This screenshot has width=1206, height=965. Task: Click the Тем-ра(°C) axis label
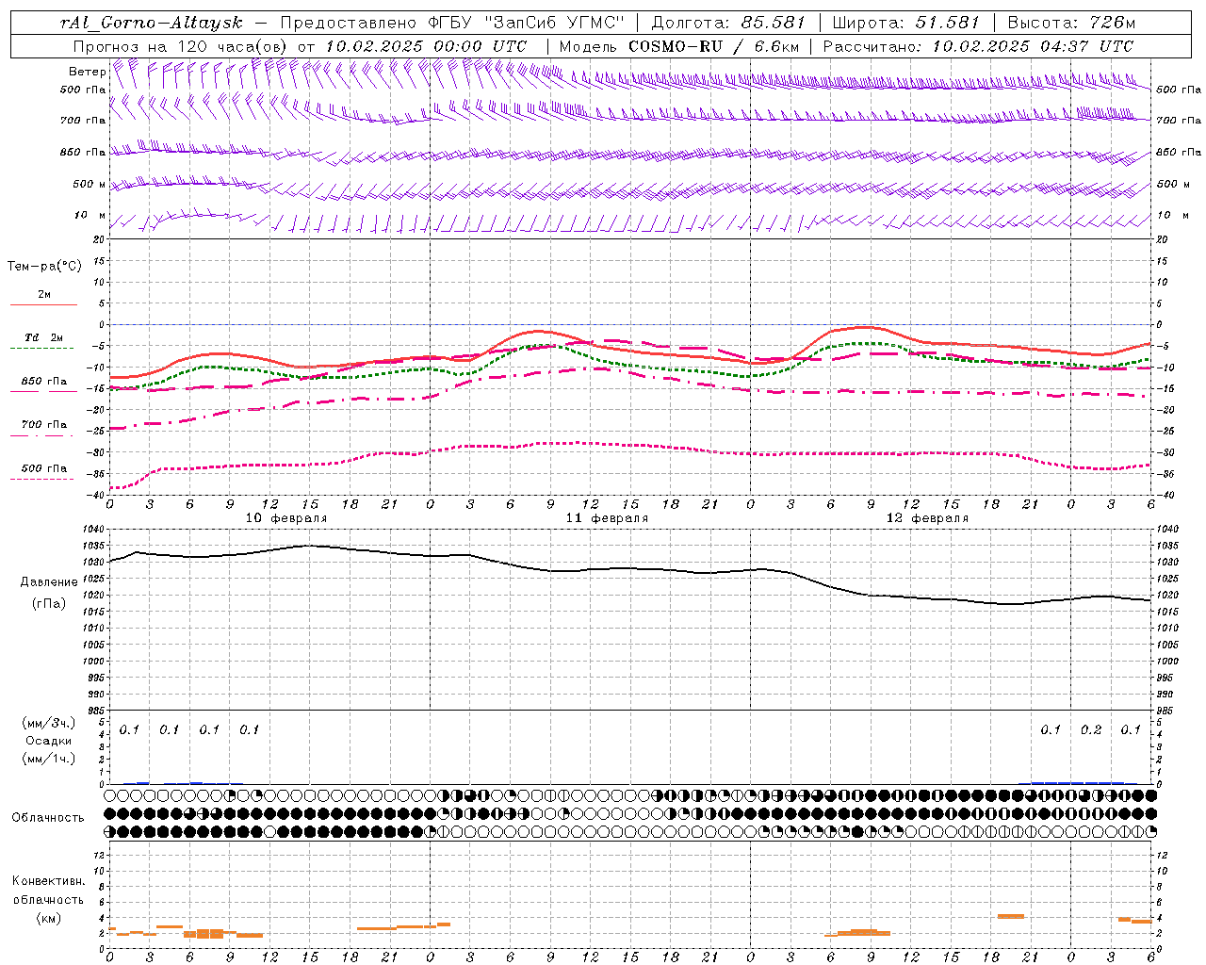tap(44, 266)
